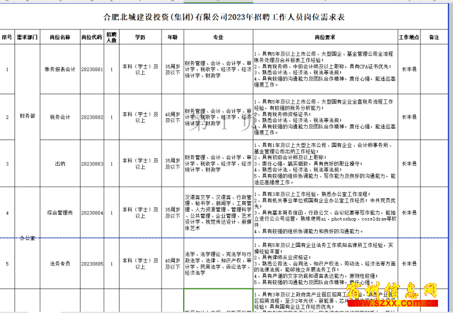Select the 专业 cell starting with 汉语言文学

[x=218, y=212]
